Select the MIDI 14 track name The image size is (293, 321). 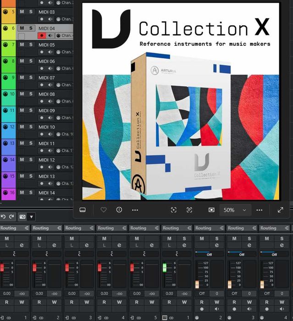pyautogui.click(x=47, y=193)
